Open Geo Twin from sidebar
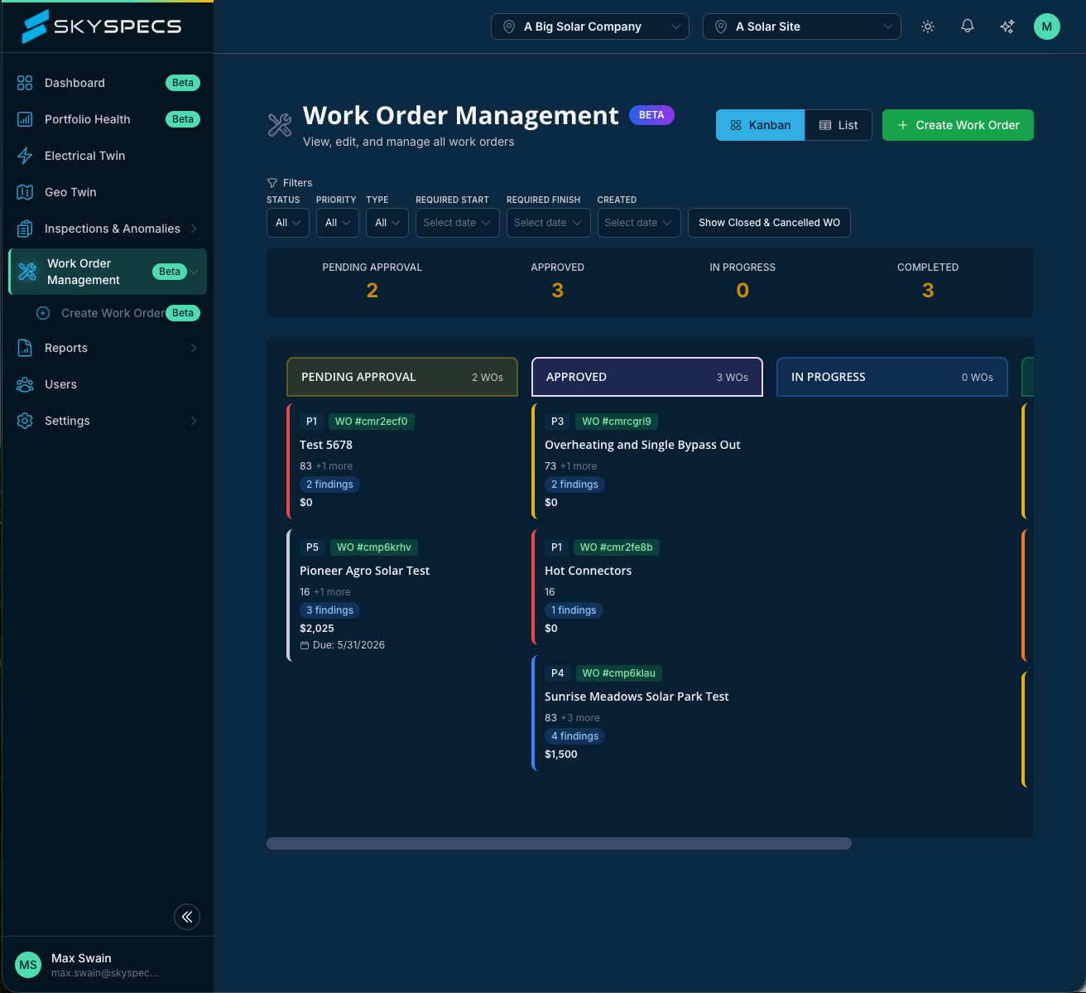The height and width of the screenshot is (993, 1086). 108,192
